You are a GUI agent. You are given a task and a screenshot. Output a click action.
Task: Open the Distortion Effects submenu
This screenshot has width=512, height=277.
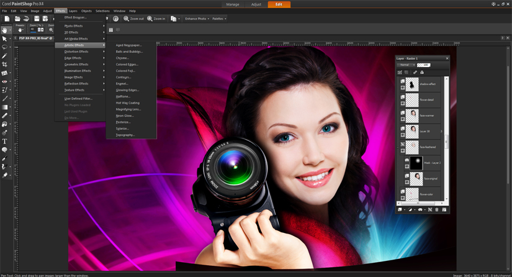pyautogui.click(x=76, y=52)
